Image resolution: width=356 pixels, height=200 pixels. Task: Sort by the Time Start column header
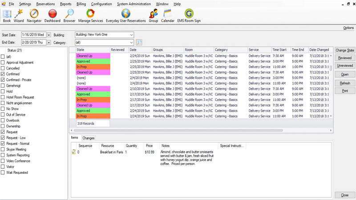(x=281, y=50)
